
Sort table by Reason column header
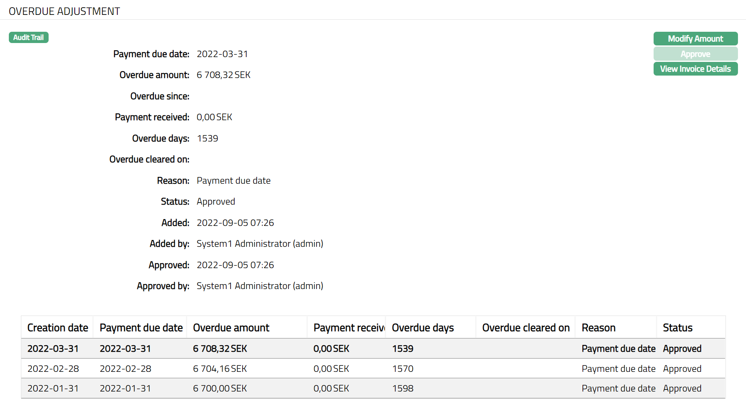point(598,328)
